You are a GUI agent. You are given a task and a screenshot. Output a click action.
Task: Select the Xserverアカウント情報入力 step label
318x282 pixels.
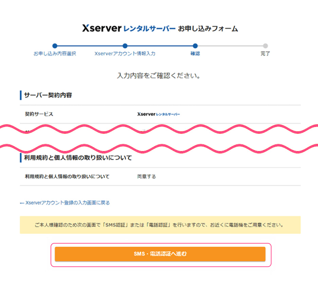[x=125, y=54]
